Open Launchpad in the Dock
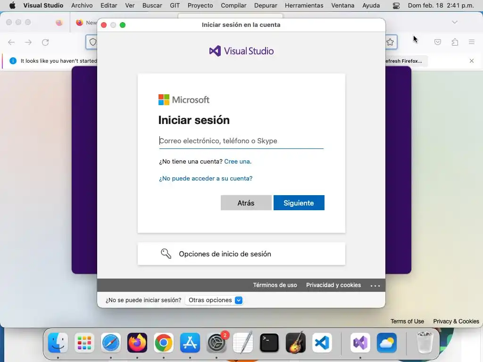Image resolution: width=483 pixels, height=362 pixels. tap(84, 343)
